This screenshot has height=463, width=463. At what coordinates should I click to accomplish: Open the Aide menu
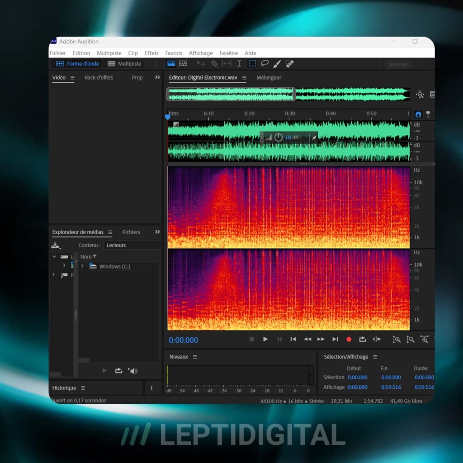[x=250, y=53]
